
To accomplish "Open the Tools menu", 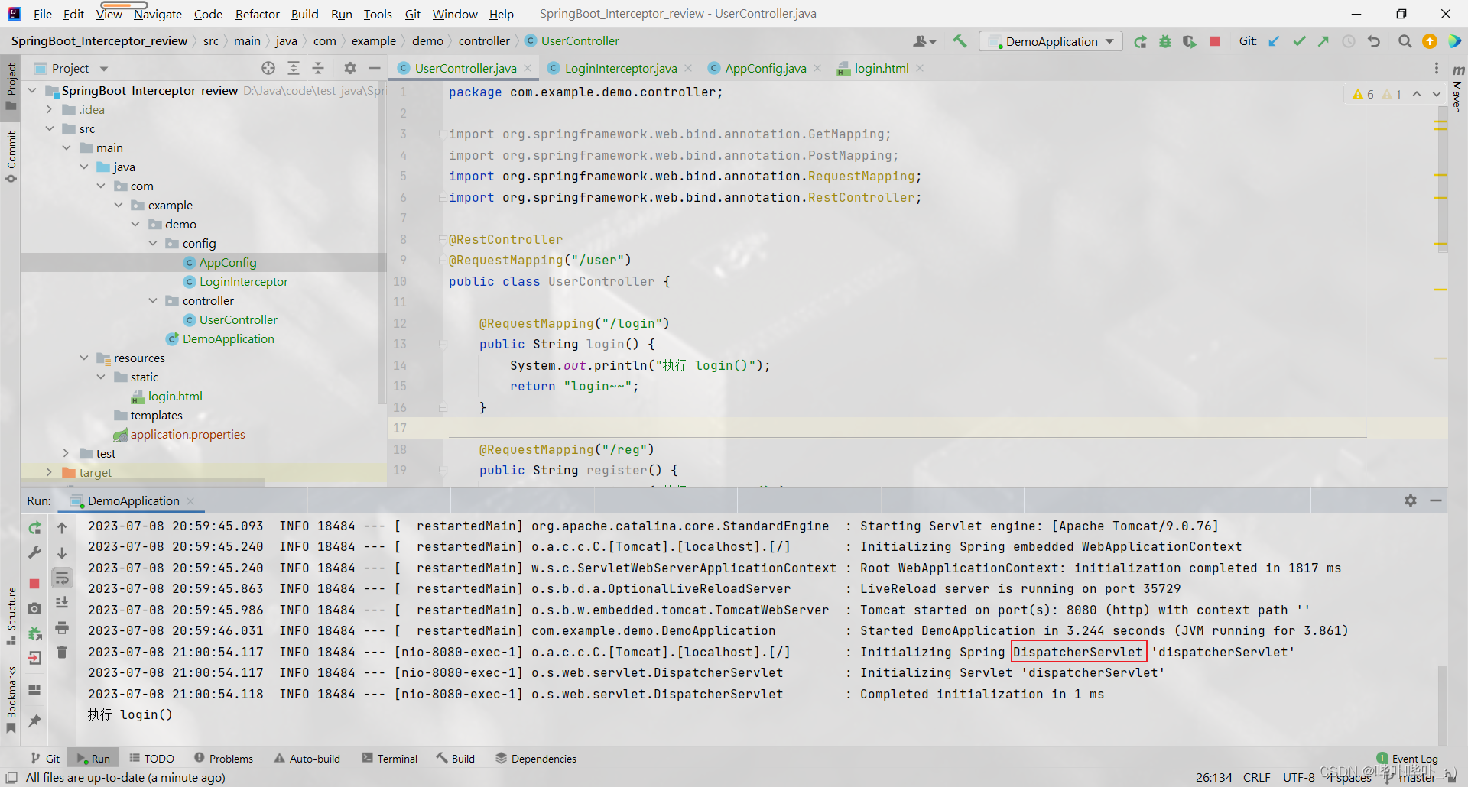I will (x=378, y=14).
